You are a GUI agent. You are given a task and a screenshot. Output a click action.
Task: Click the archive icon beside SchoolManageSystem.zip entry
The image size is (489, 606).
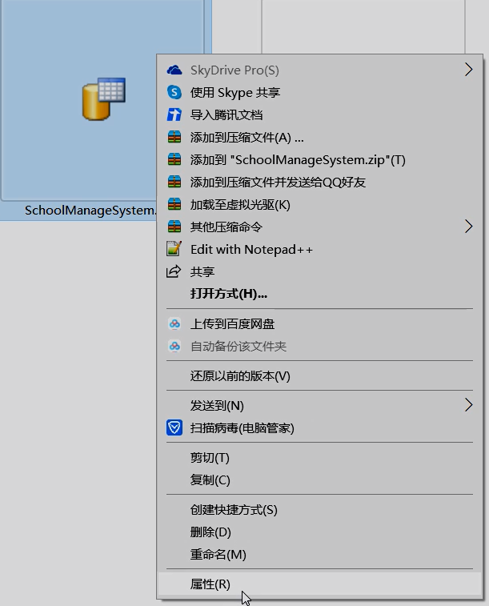pos(174,159)
